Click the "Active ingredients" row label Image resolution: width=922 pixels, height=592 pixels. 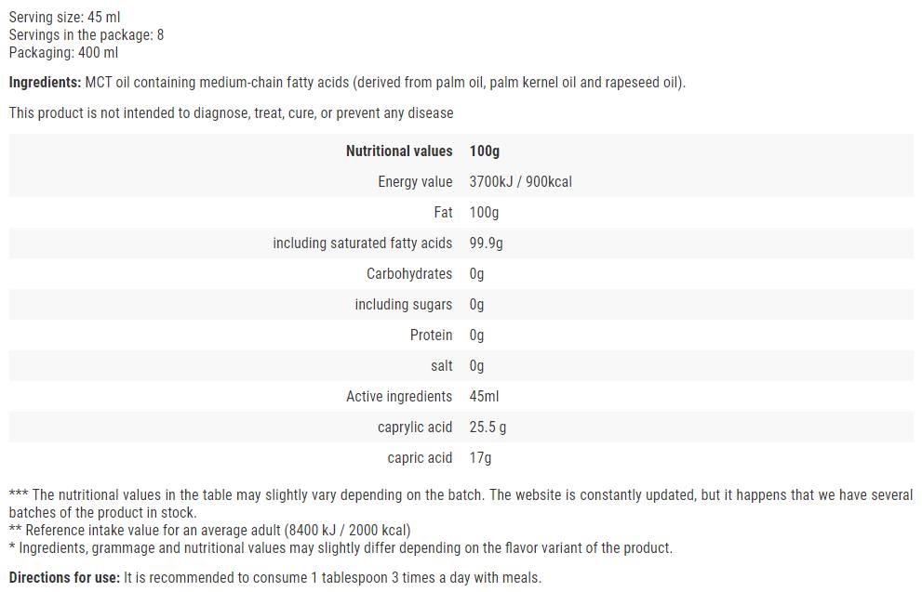[x=399, y=397]
